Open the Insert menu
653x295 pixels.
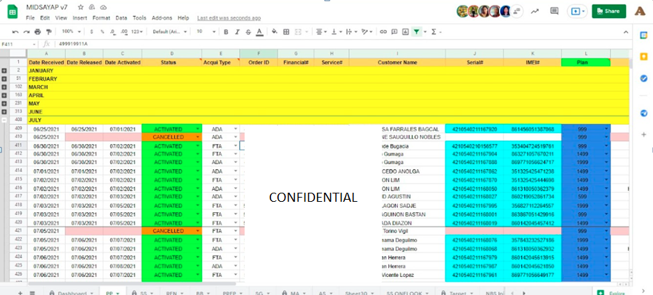(79, 18)
